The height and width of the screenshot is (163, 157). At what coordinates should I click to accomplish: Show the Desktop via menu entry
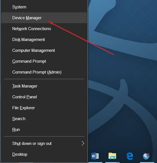(x=44, y=154)
